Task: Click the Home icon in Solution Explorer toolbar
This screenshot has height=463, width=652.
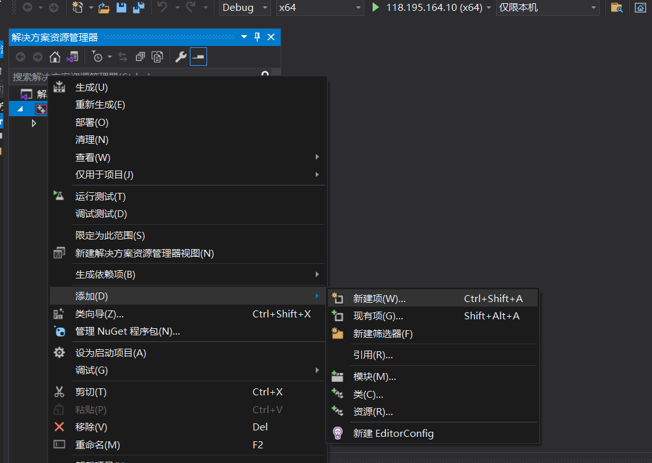Action: [x=55, y=57]
